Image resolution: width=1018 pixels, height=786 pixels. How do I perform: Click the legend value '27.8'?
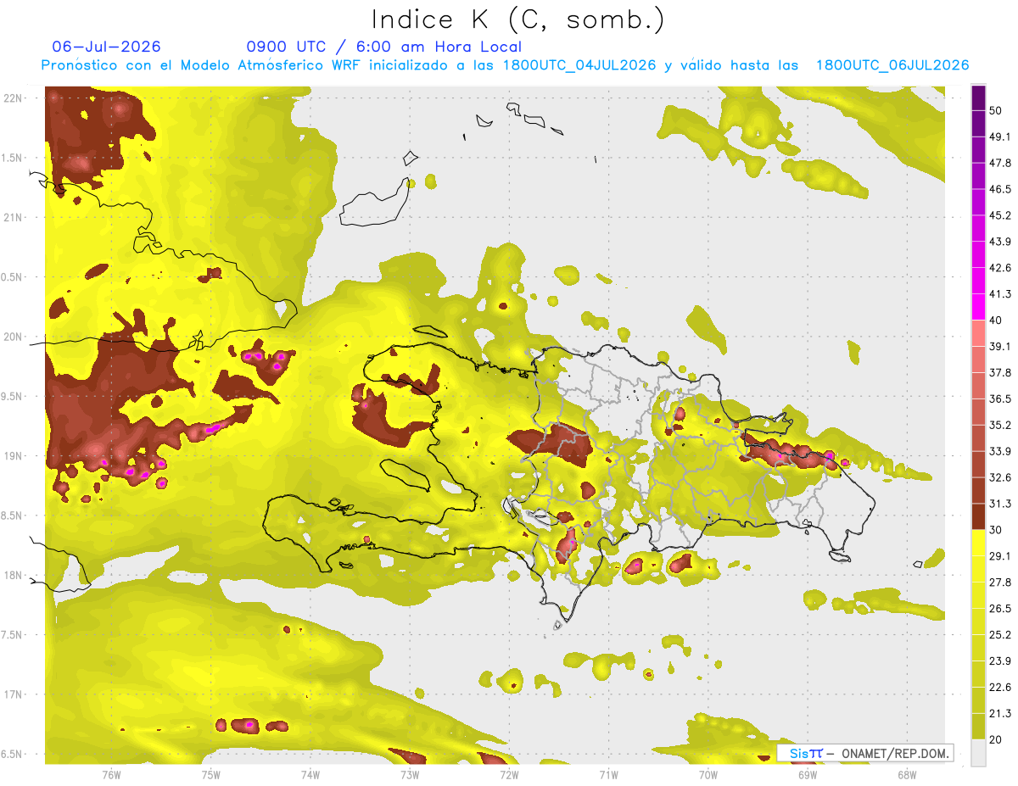coord(1001,582)
